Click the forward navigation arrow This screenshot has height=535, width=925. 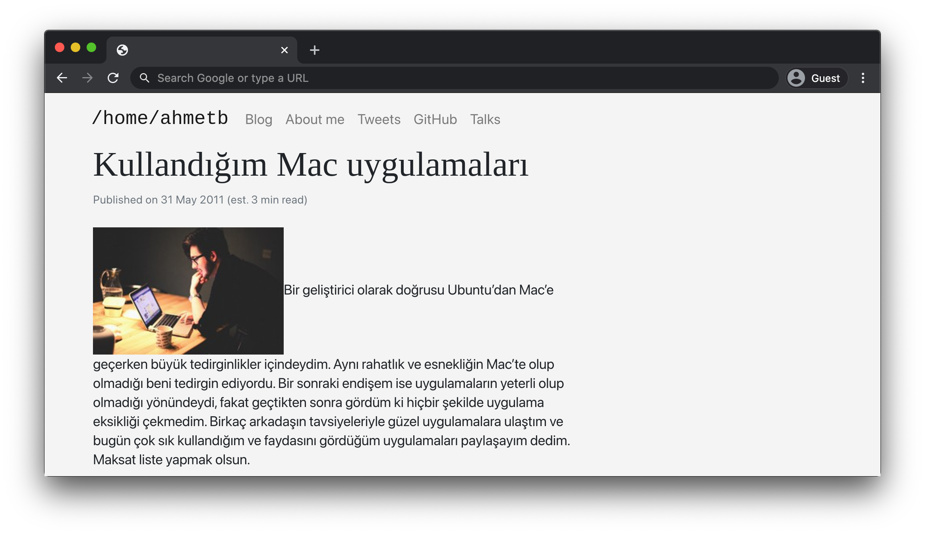tap(87, 78)
